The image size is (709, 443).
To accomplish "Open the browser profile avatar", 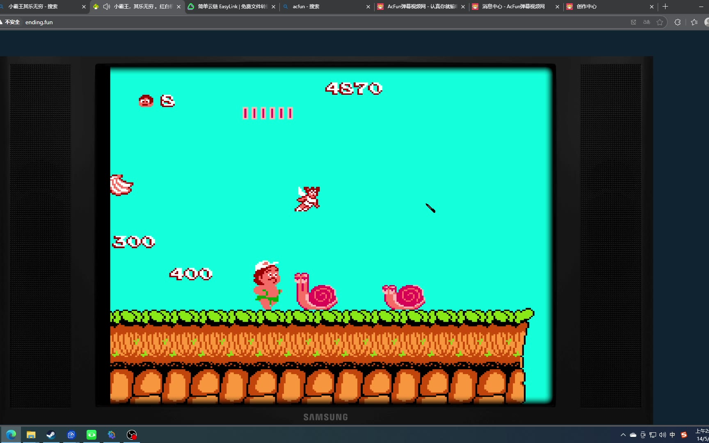I will point(707,22).
